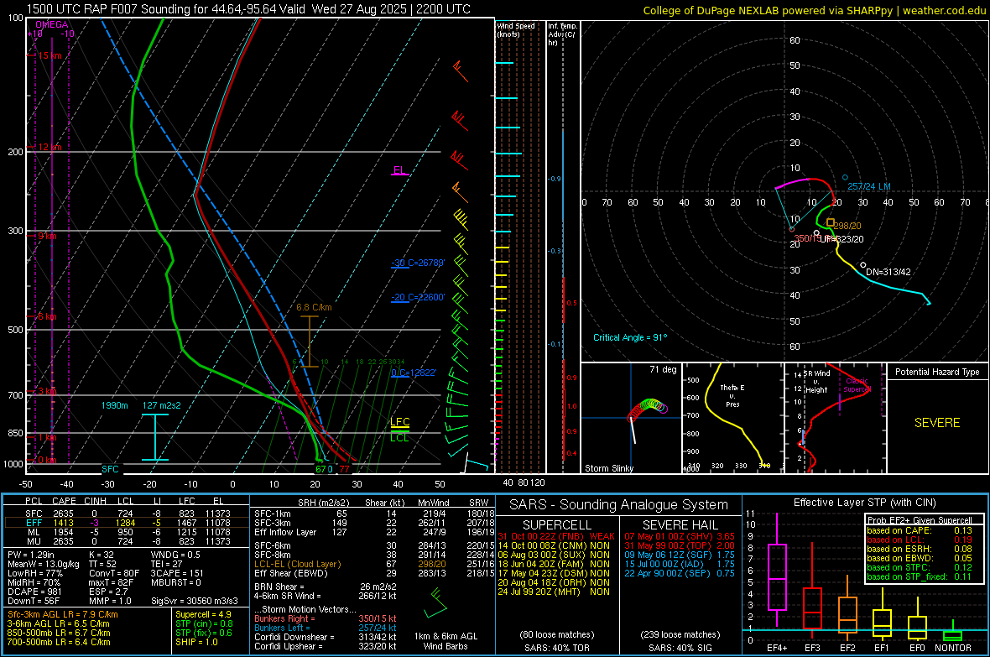
Task: Click the 'STP (cin) = 0.8' parameter
Action: pyautogui.click(x=204, y=623)
